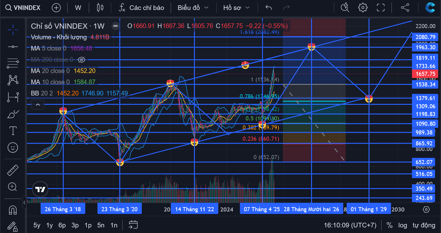Click the blue C profile logo

click(430, 7)
